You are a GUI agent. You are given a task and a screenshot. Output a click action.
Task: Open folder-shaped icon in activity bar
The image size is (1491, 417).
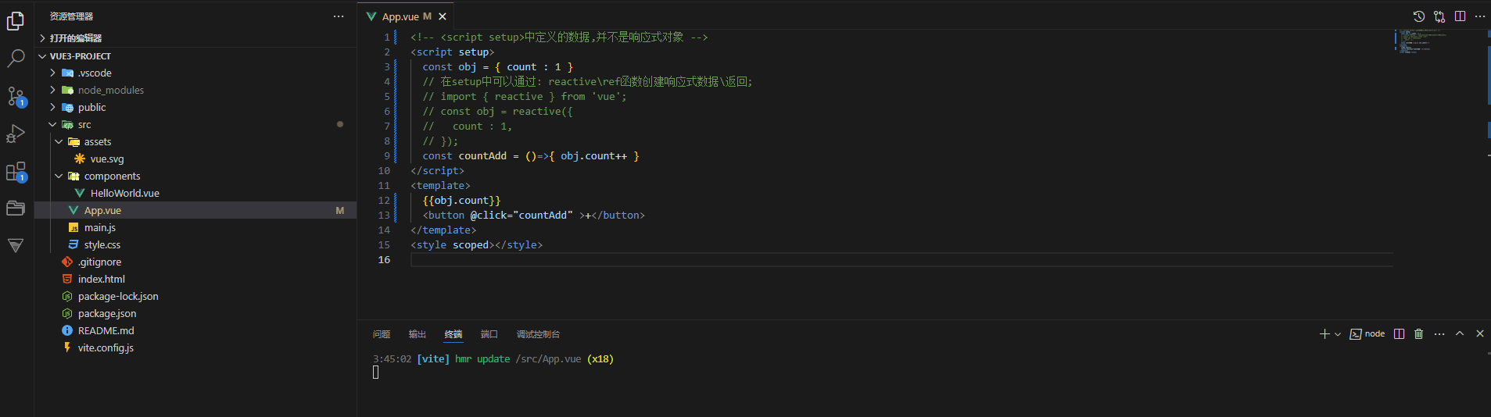tap(16, 208)
